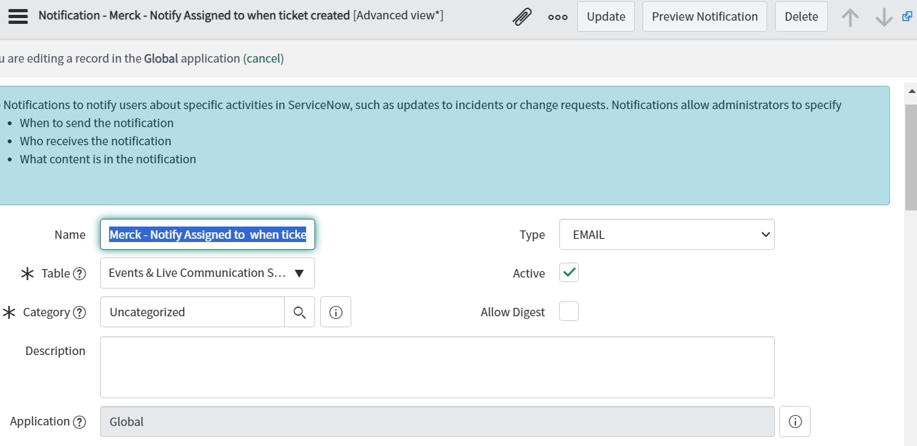917x446 pixels.
Task: Open the Table dropdown selector
Action: pyautogui.click(x=207, y=273)
